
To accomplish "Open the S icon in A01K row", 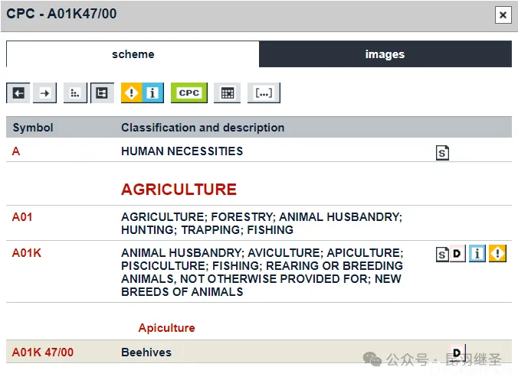I will 442,254.
